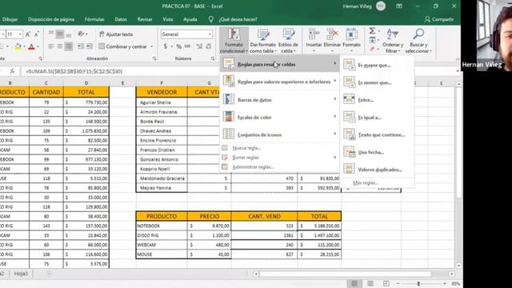Viewport: 512px width, 288px height.
Task: Apply the red font color
Action: pyautogui.click(x=31, y=46)
